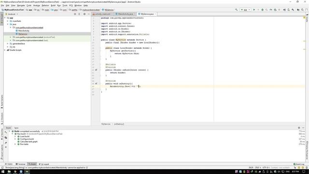Click the Attach debugger icon in toolbar
This screenshot has width=309, height=174.
(275, 10)
